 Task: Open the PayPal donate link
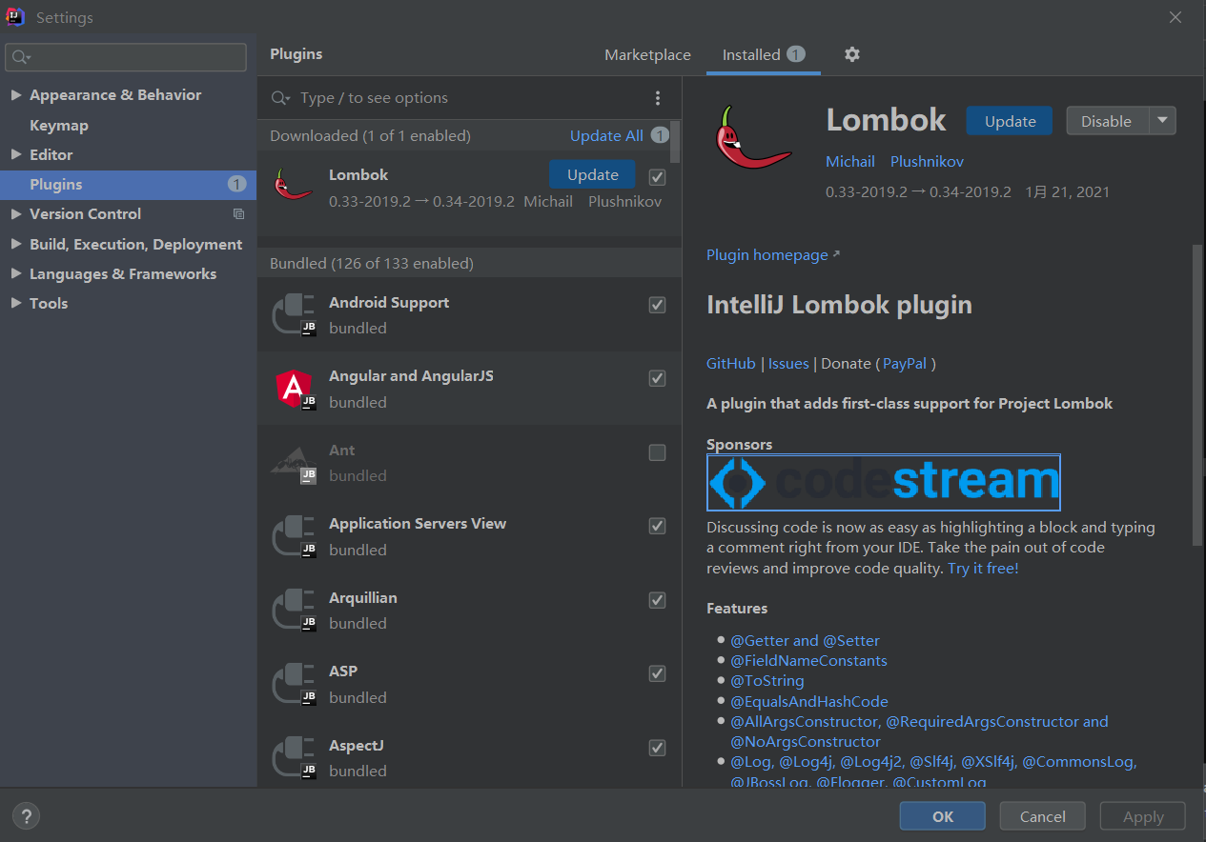click(905, 364)
